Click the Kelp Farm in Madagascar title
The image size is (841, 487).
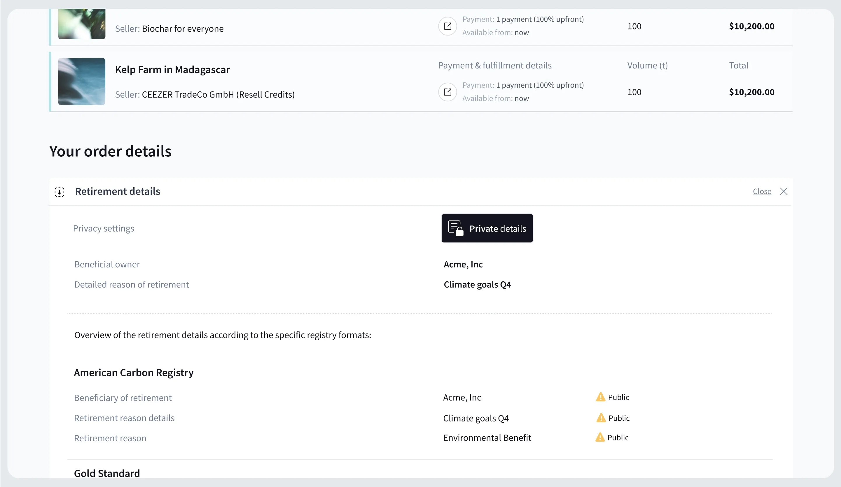point(172,70)
